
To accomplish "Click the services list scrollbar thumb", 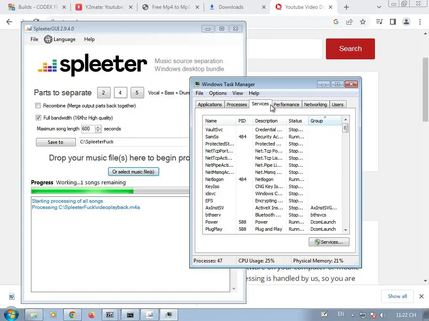I will [345, 128].
